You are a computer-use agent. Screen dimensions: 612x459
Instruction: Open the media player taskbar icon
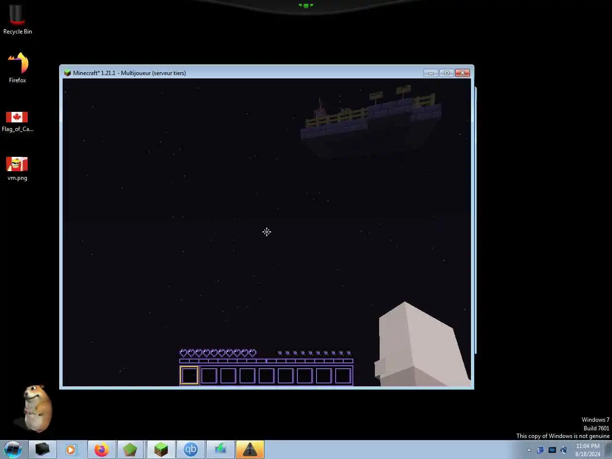(x=71, y=449)
